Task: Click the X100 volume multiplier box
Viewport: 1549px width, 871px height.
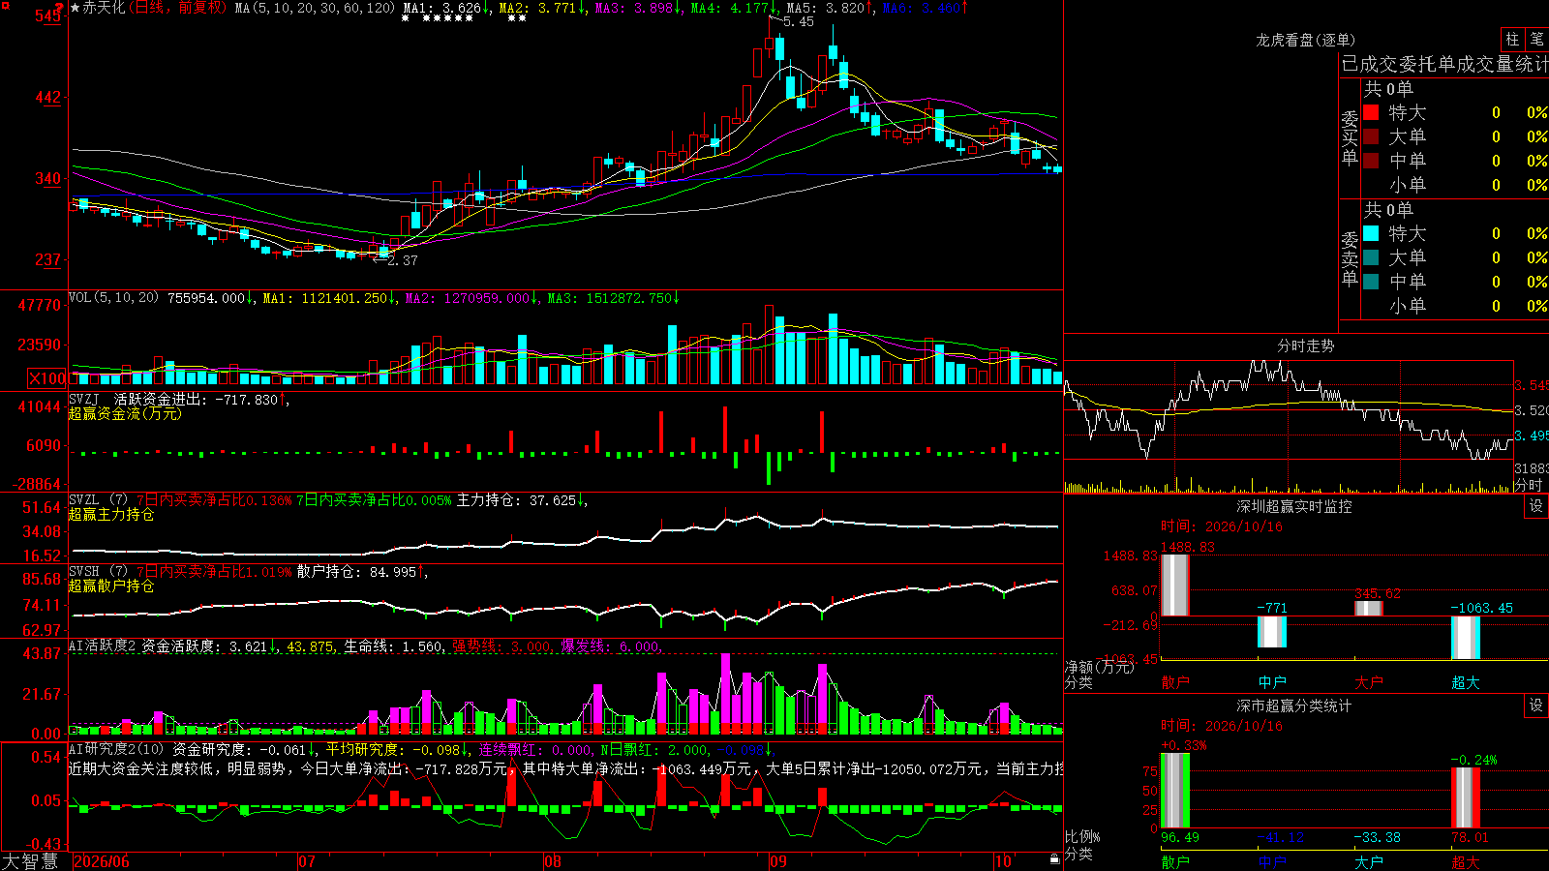Action: pyautogui.click(x=46, y=378)
